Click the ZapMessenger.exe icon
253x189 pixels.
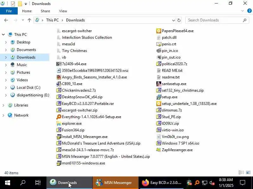(159, 150)
